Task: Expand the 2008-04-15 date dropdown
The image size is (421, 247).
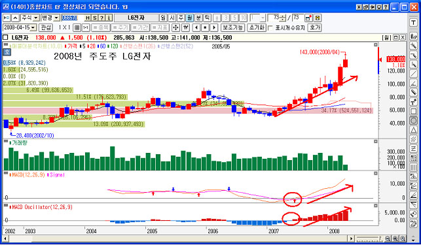Action: point(33,27)
